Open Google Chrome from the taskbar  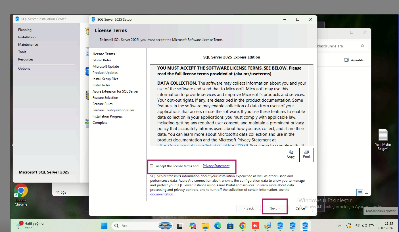(243, 226)
